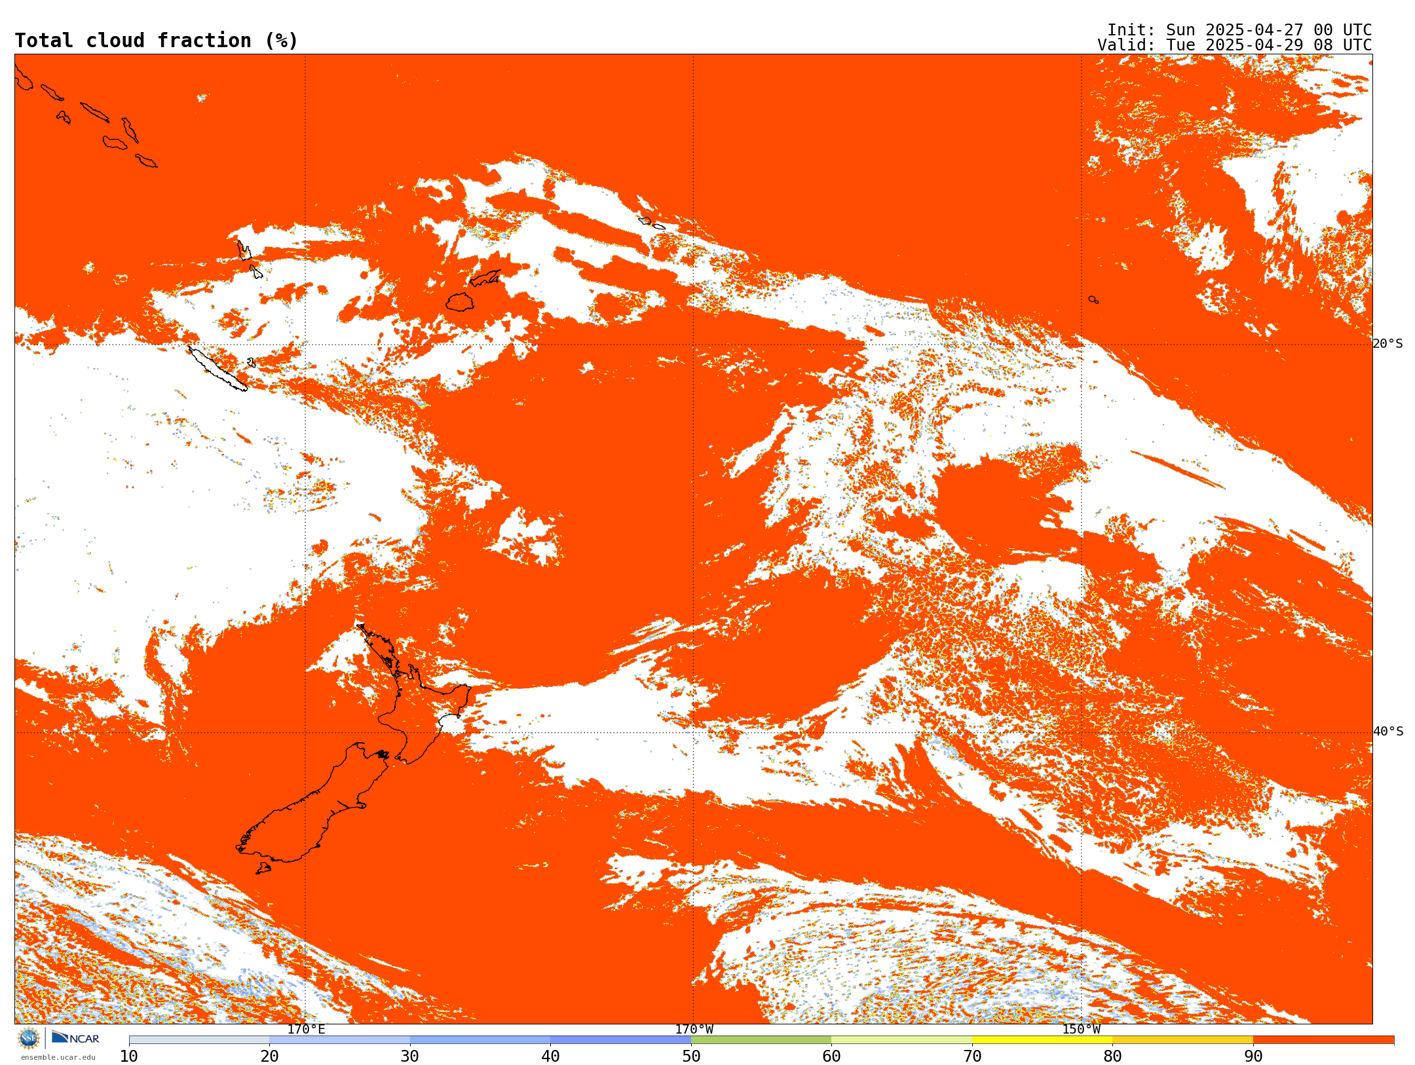
Task: Click the colorbar tick label 30
Action: click(410, 1056)
